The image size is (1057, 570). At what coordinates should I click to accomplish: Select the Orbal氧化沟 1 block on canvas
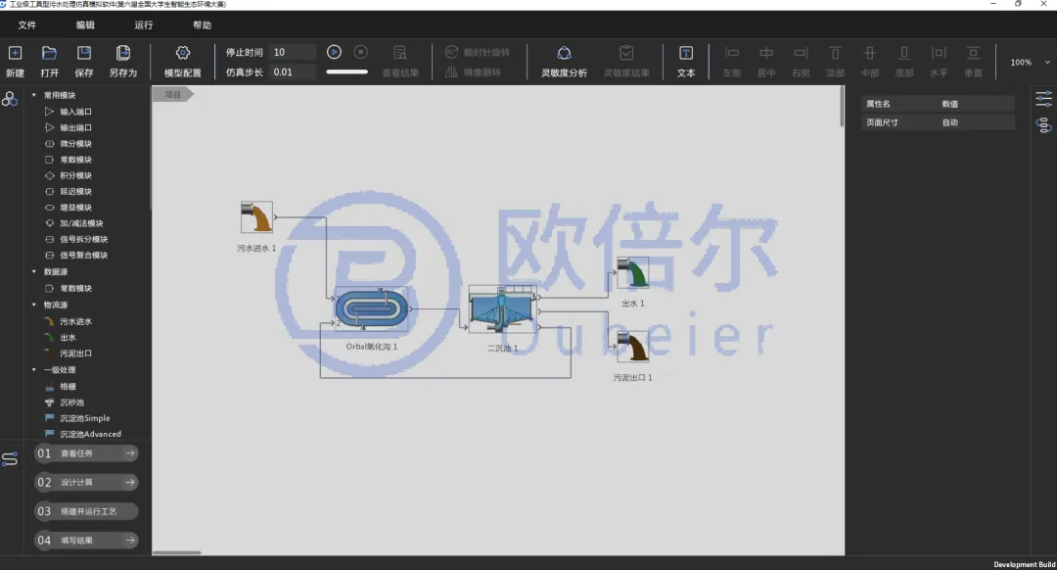(x=372, y=309)
